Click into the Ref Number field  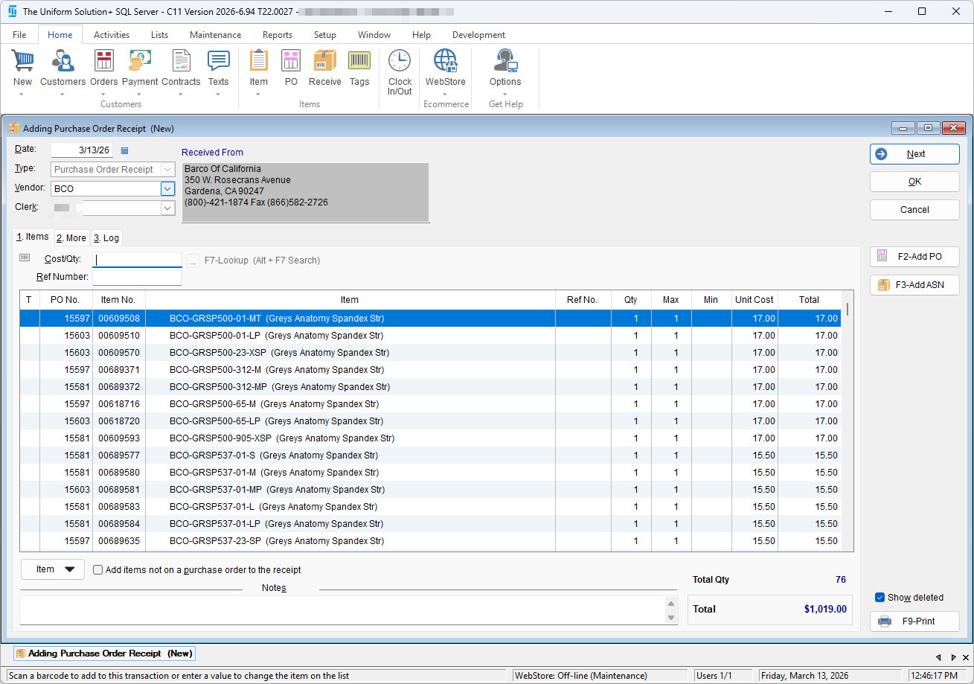[137, 278]
